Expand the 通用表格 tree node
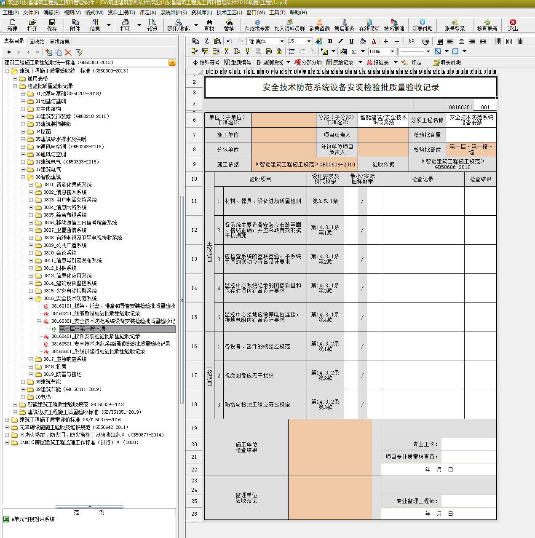Viewport: 535px width, 538px height. [15, 78]
